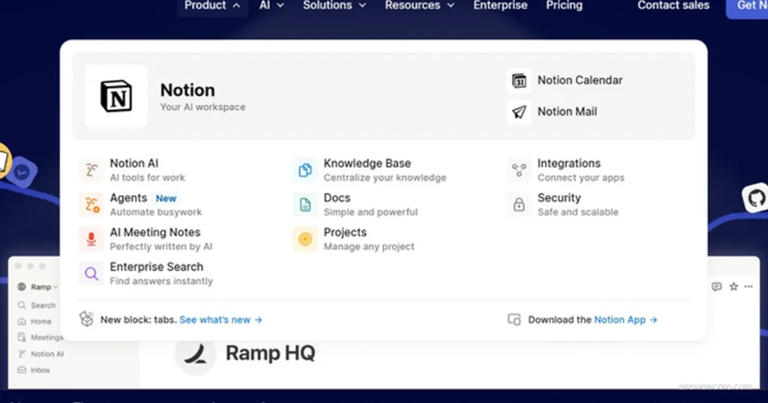This screenshot has height=403, width=768.
Task: Select the Notion Calendar text label
Action: [580, 80]
